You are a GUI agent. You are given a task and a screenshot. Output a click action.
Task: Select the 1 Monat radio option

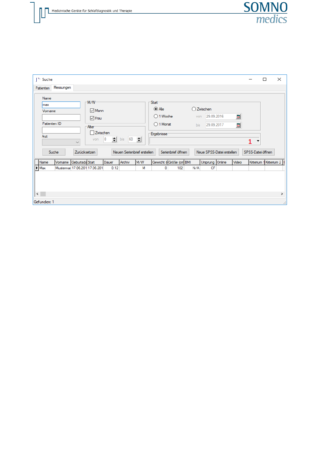click(x=156, y=124)
